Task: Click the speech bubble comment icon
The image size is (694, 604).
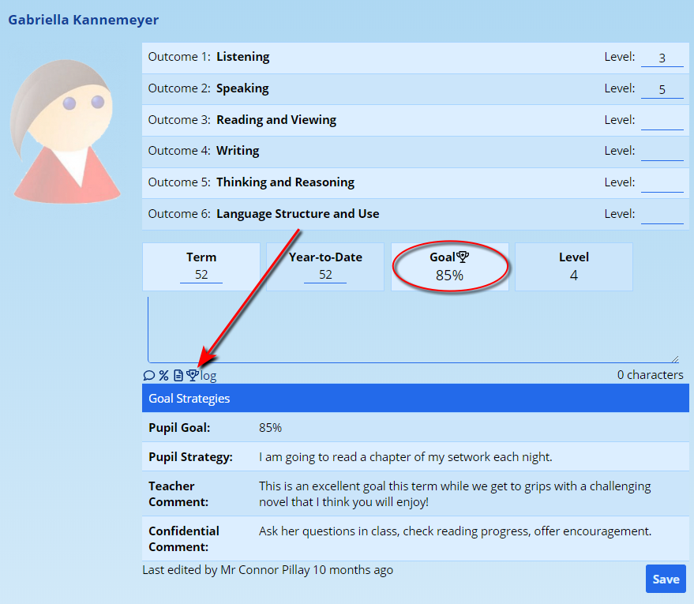Action: tap(148, 376)
